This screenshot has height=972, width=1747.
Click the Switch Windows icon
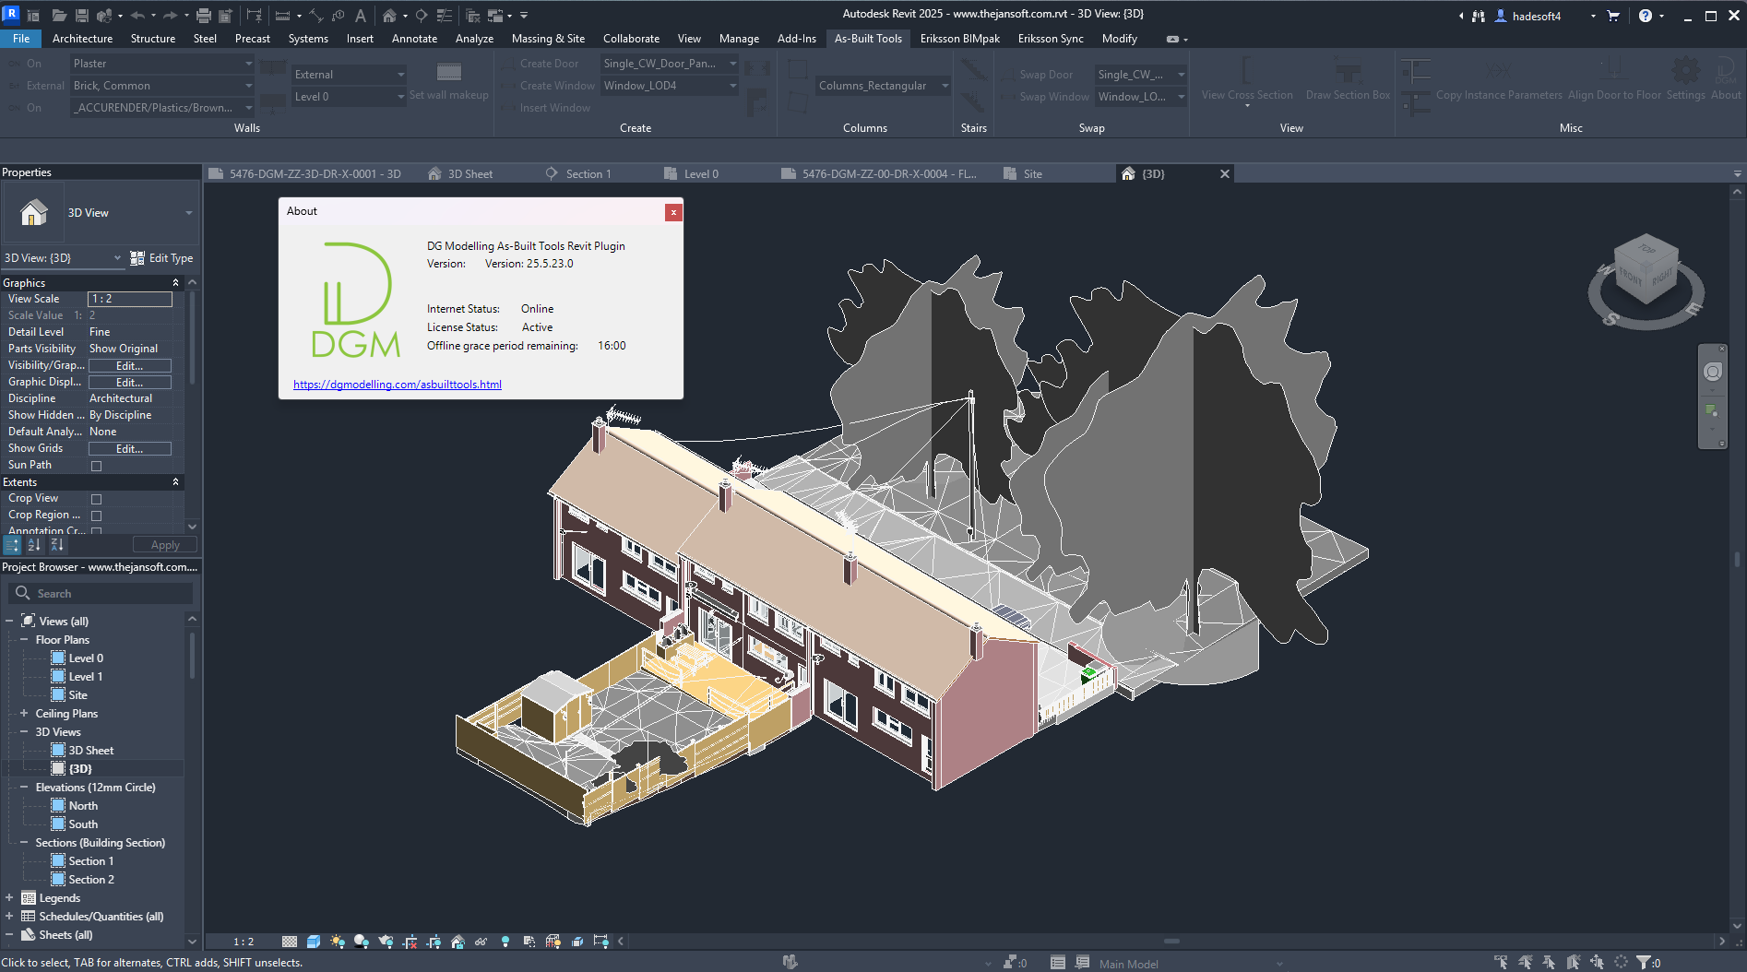tap(495, 16)
